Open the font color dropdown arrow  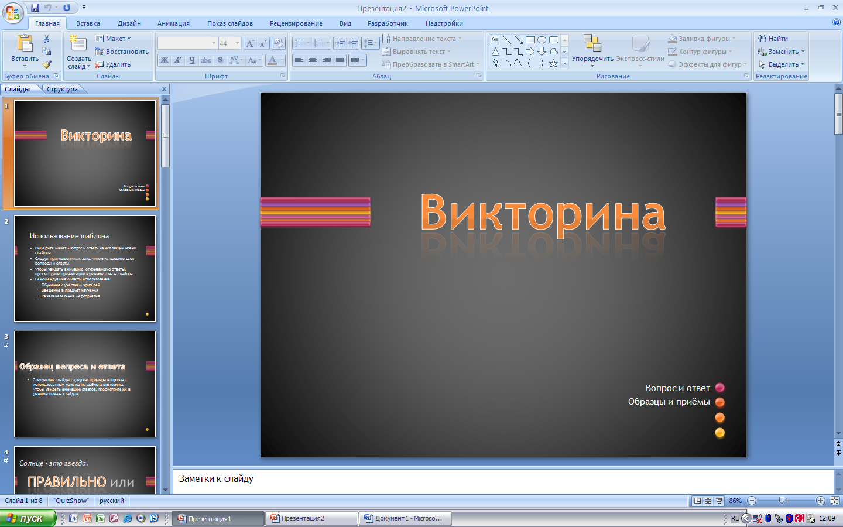[282, 60]
